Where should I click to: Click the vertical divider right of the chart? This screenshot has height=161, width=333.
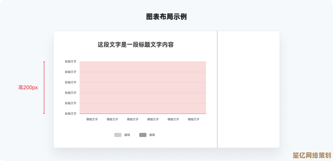pos(217,89)
